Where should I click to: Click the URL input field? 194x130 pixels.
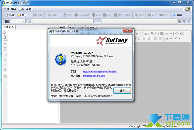point(139,22)
